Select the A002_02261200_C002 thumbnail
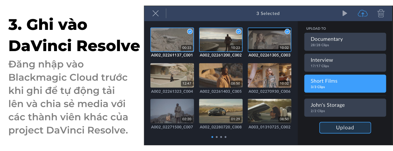393x151 pixels. point(221,40)
